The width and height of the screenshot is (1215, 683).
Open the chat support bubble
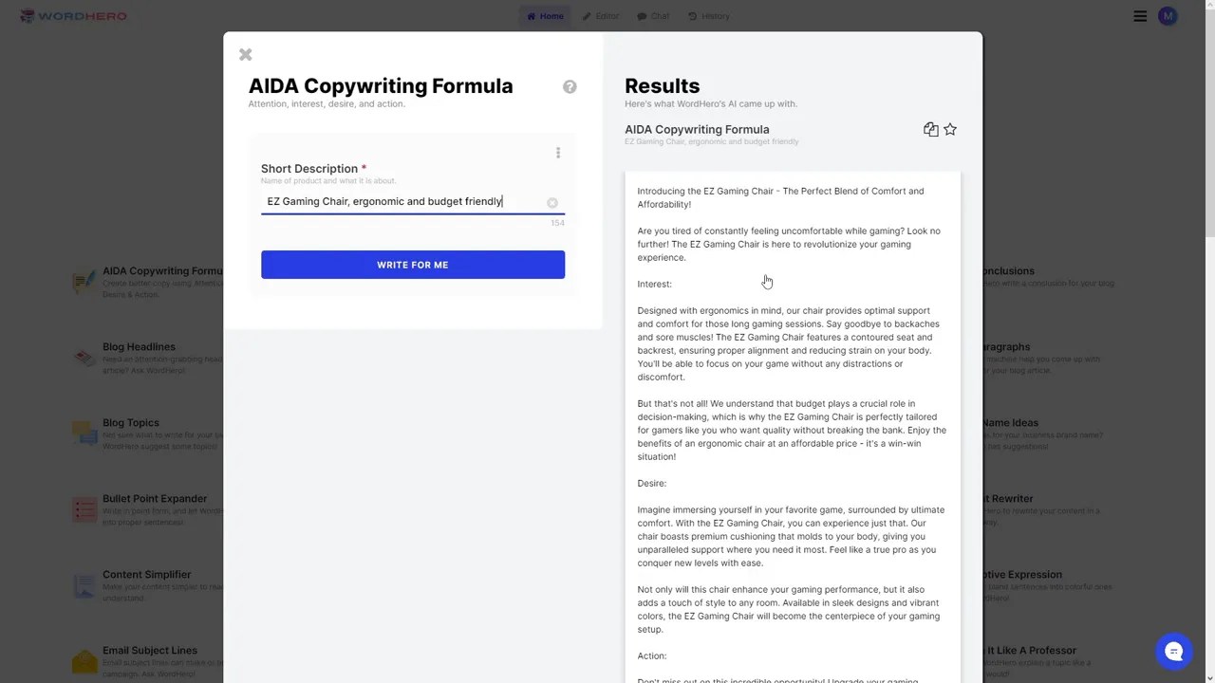coord(1174,651)
